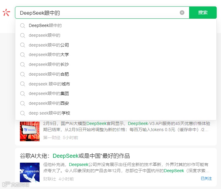
Task: Choose suggestion 'deepseek眼中的公司'
Action: click(x=116, y=45)
